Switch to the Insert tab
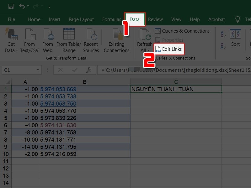Screen dimensions: 251x188 click(55, 19)
